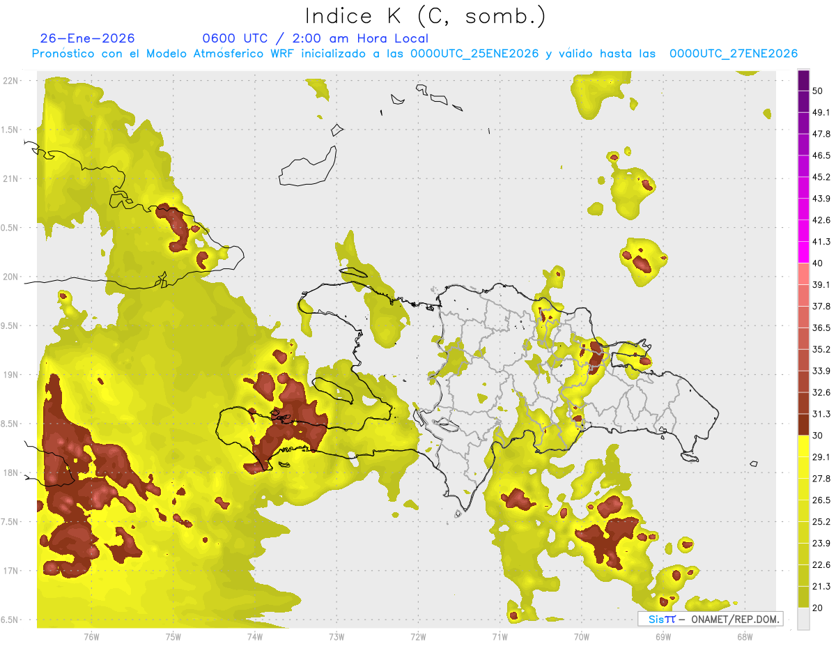Click the "35.2" colorbar label
The width and height of the screenshot is (836, 646).
click(821, 349)
